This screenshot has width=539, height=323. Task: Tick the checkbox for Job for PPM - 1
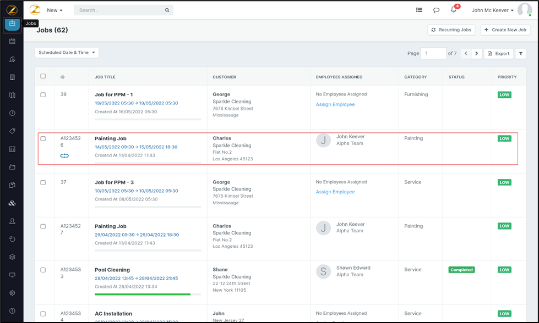[x=43, y=94]
